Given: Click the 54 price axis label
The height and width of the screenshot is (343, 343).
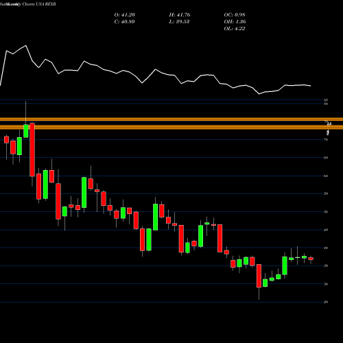Looking at the screenshot, I should click(x=326, y=212).
